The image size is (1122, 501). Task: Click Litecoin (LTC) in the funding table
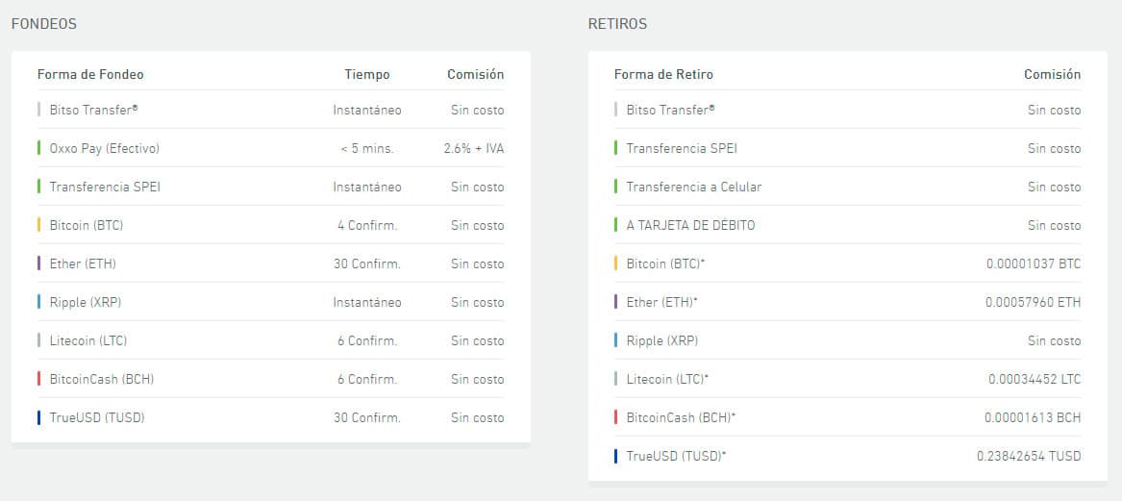pyautogui.click(x=87, y=340)
